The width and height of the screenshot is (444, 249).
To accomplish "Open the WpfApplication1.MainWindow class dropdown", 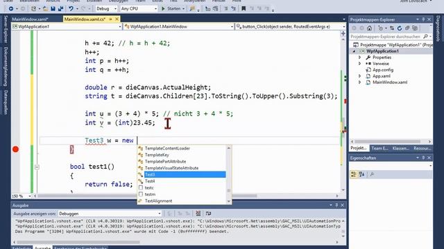I will [179, 26].
